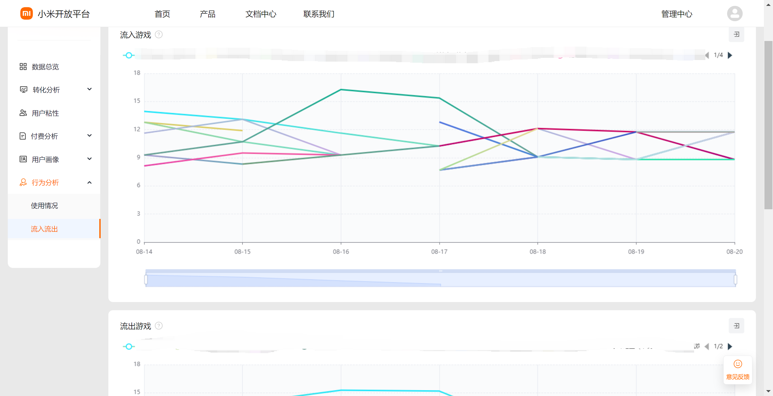Click left handle of date range slider

coord(146,279)
